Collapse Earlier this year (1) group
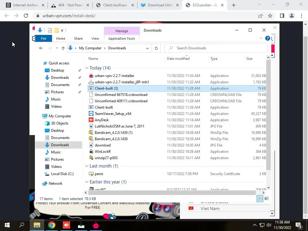Viewport: 308px width, 231px height. [87, 182]
